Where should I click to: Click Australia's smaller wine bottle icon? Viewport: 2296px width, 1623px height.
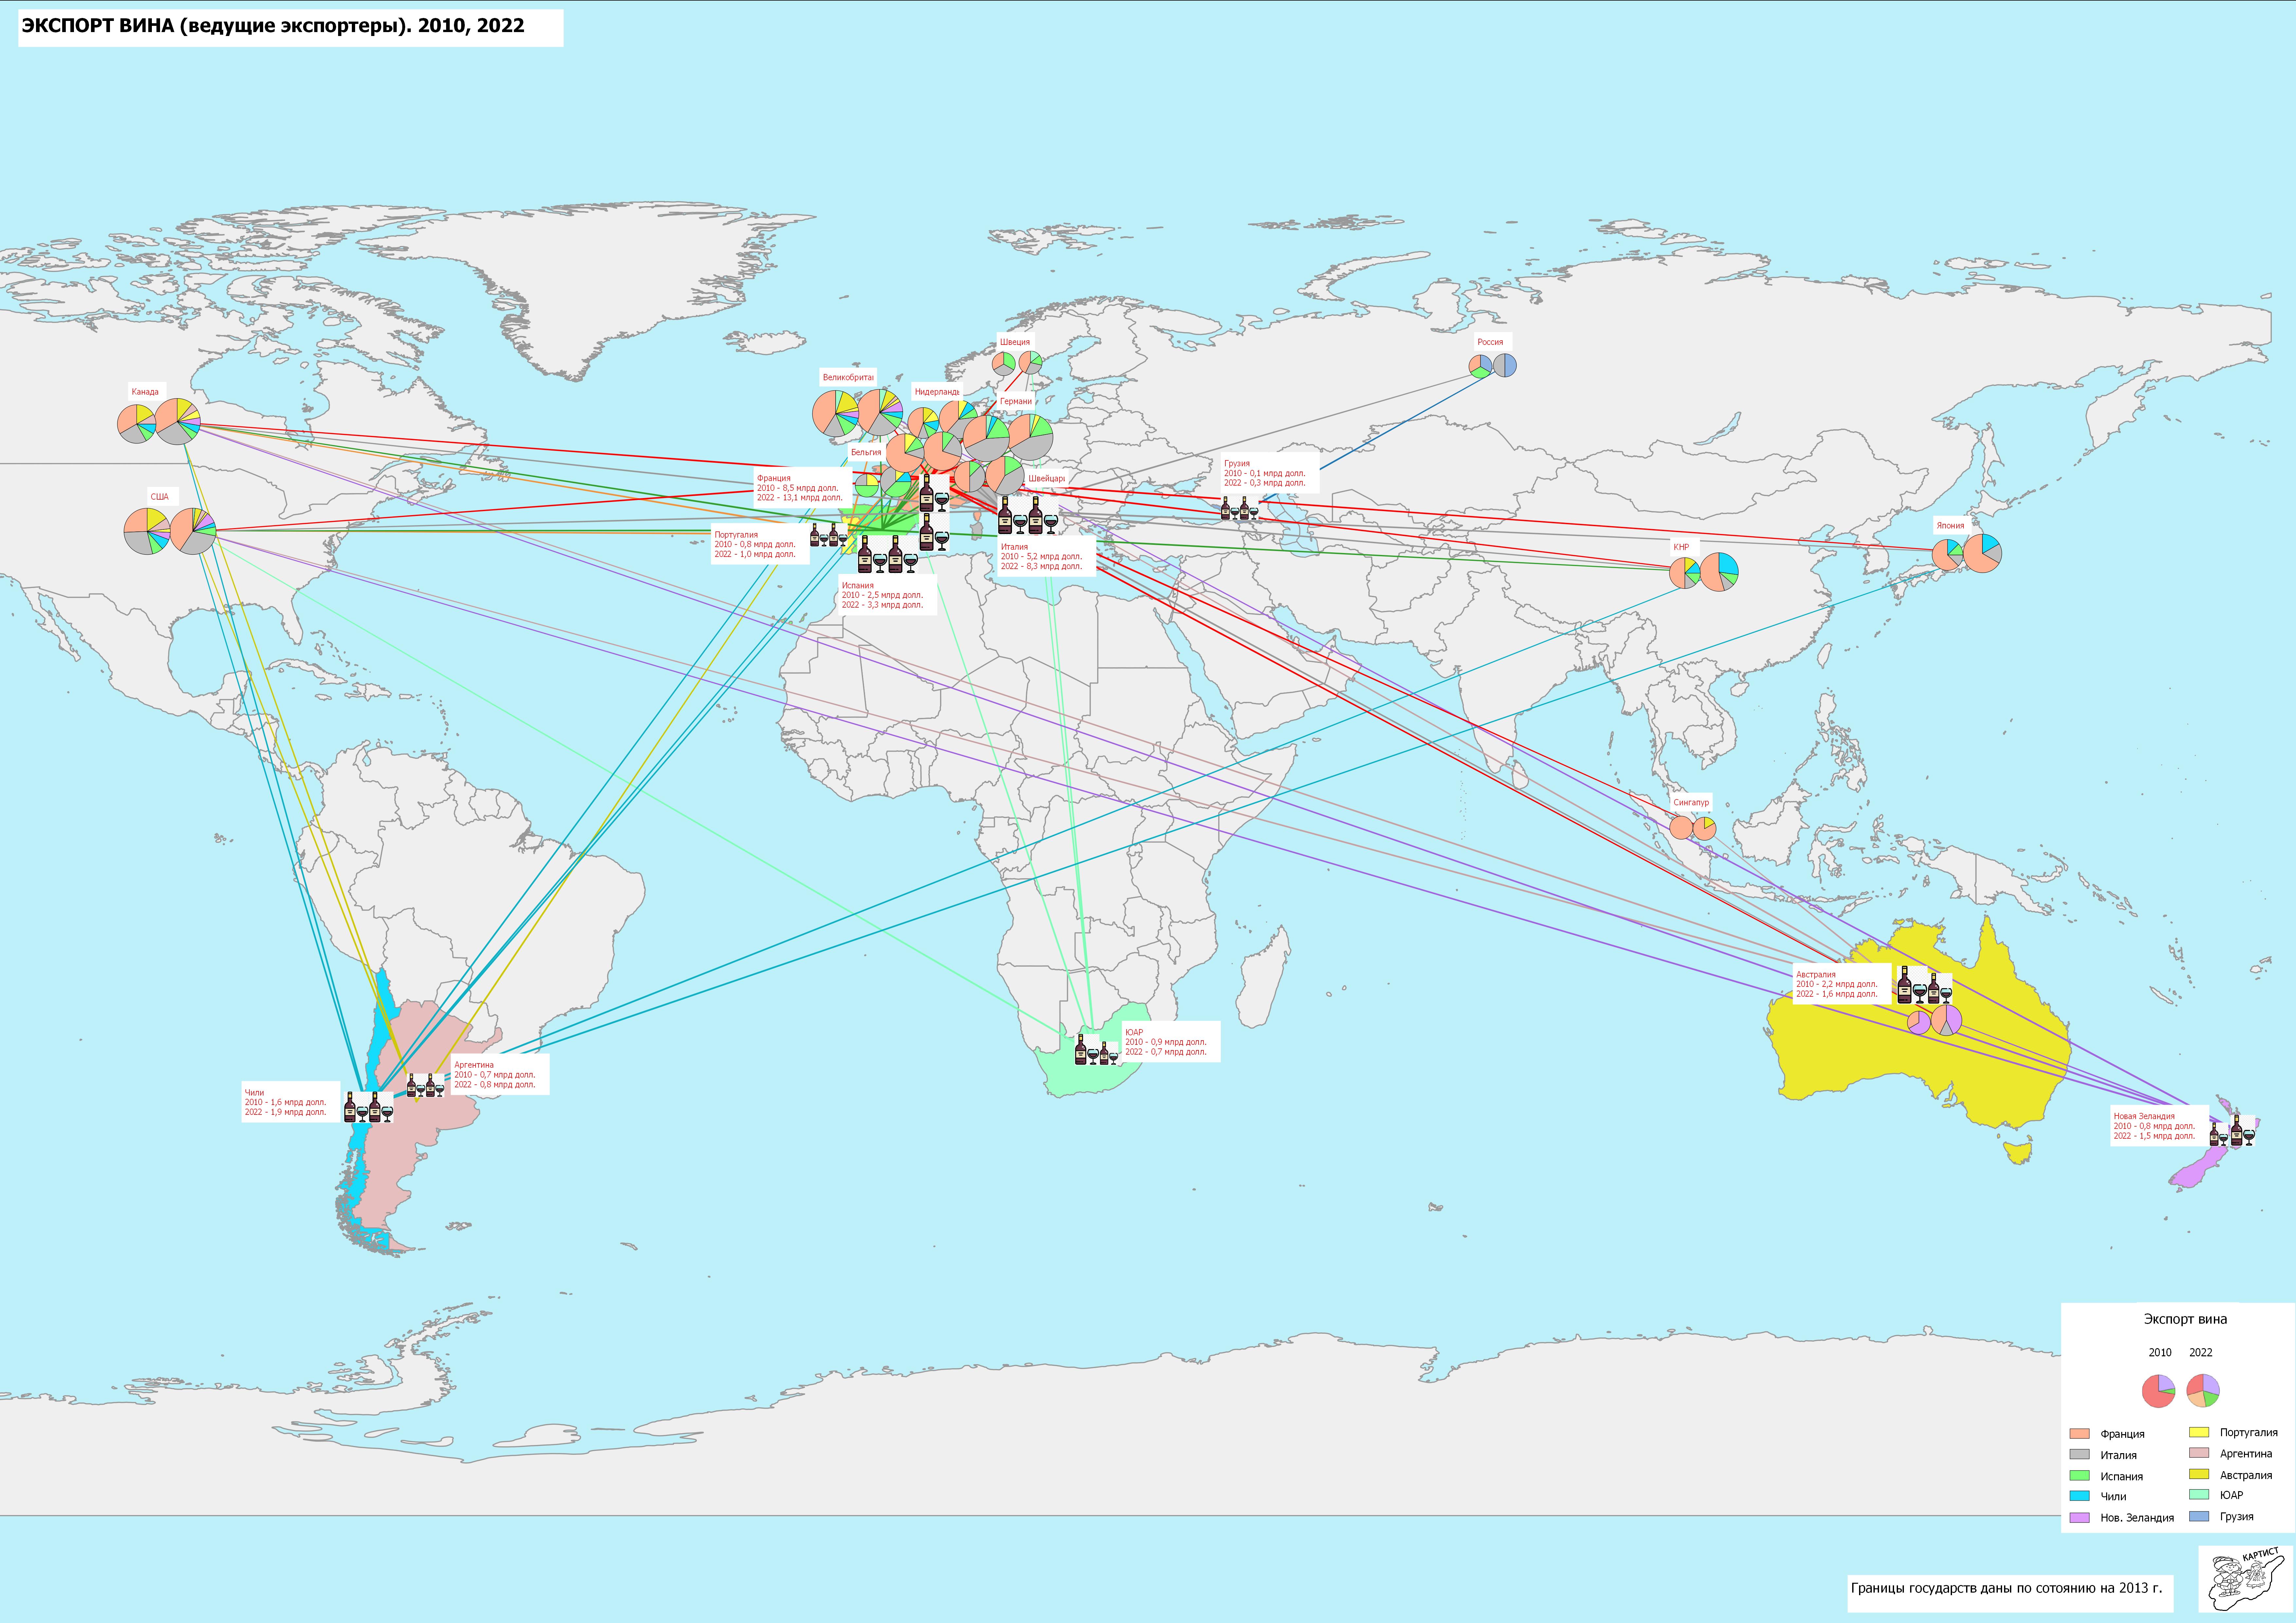1940,989
